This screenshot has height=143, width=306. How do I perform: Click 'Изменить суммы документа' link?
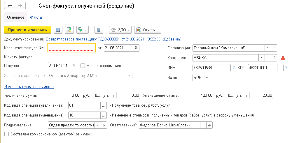coord(29,87)
